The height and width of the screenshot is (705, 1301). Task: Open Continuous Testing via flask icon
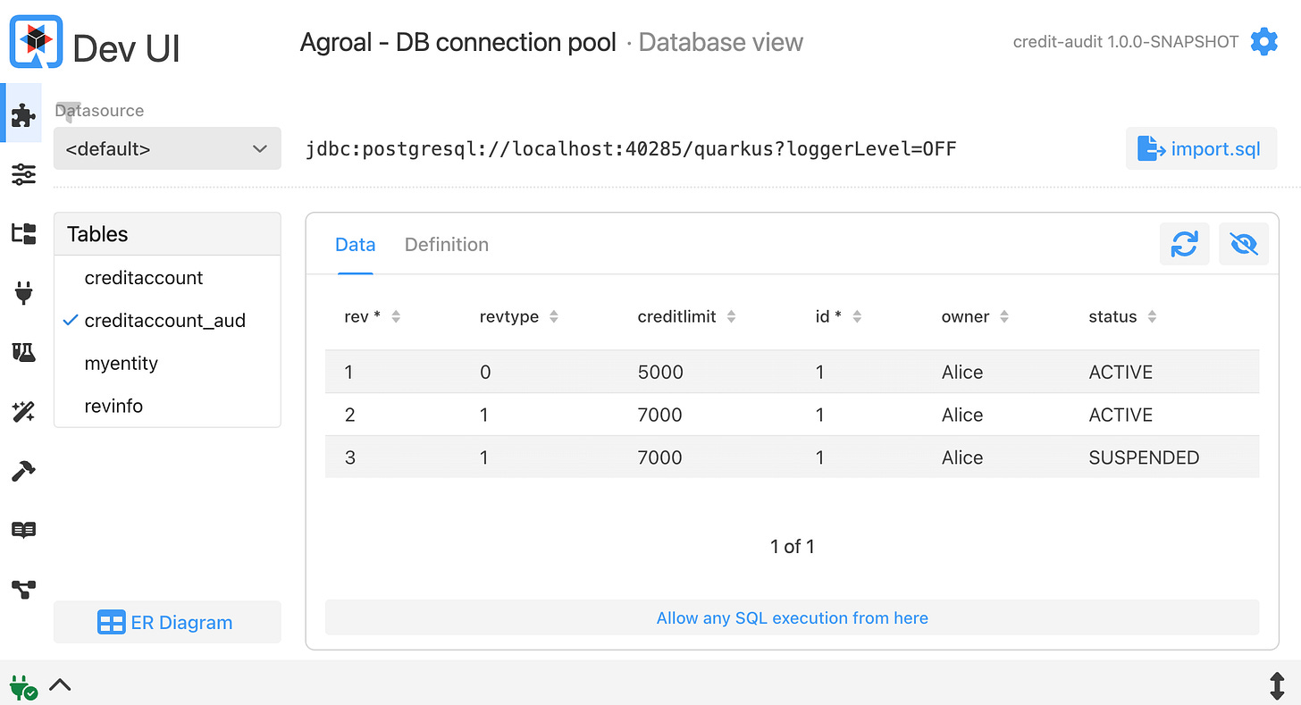pos(22,351)
